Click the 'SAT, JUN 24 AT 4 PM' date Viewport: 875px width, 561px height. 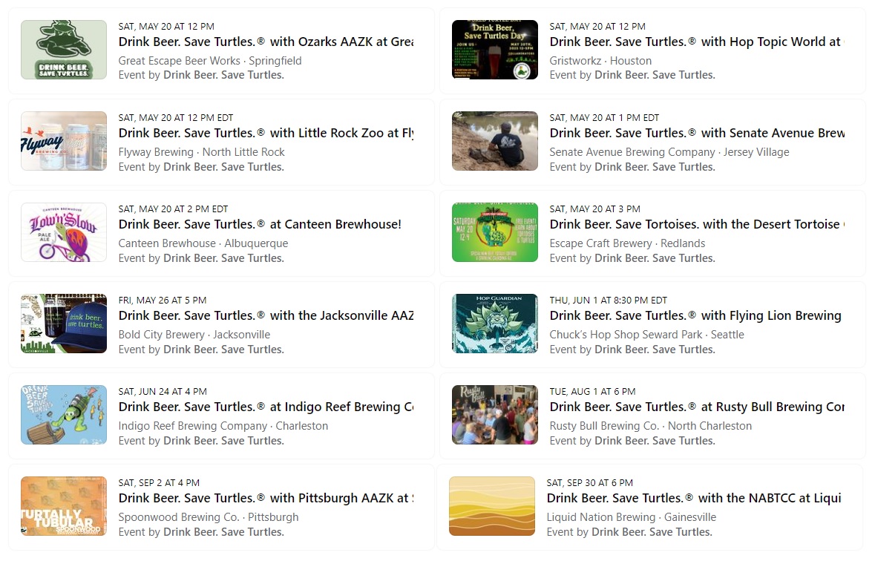[163, 391]
